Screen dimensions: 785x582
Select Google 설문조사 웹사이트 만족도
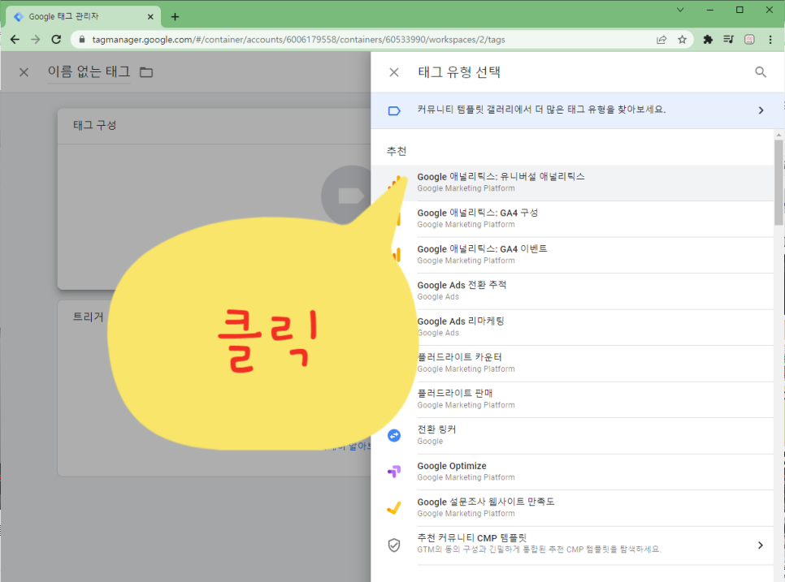[572, 508]
